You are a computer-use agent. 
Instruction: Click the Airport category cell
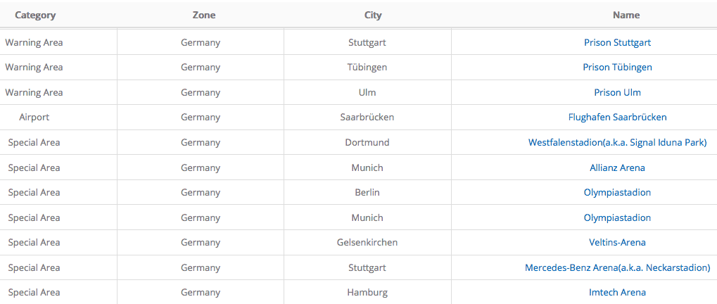34,118
